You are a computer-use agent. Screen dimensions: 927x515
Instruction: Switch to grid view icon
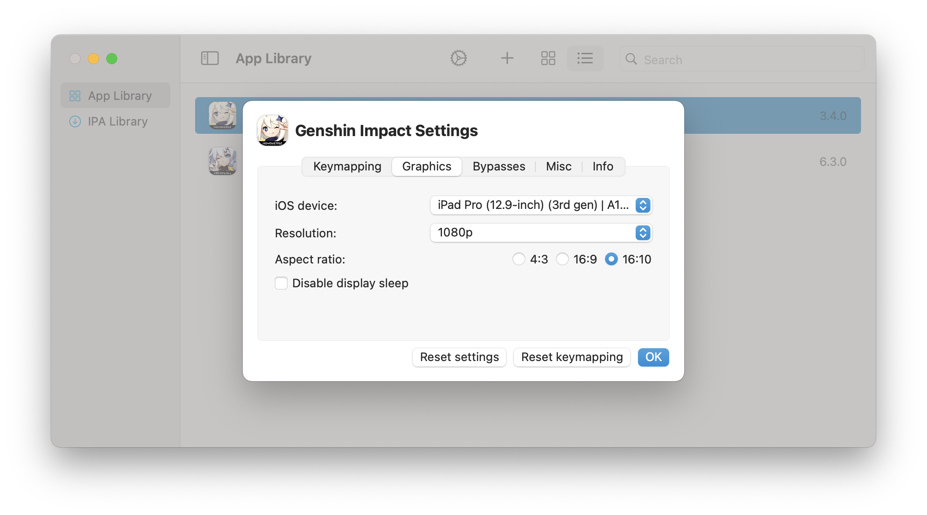pos(548,58)
